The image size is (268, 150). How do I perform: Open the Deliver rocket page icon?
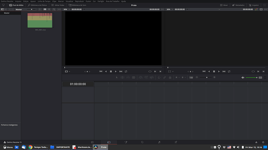[x=176, y=142]
